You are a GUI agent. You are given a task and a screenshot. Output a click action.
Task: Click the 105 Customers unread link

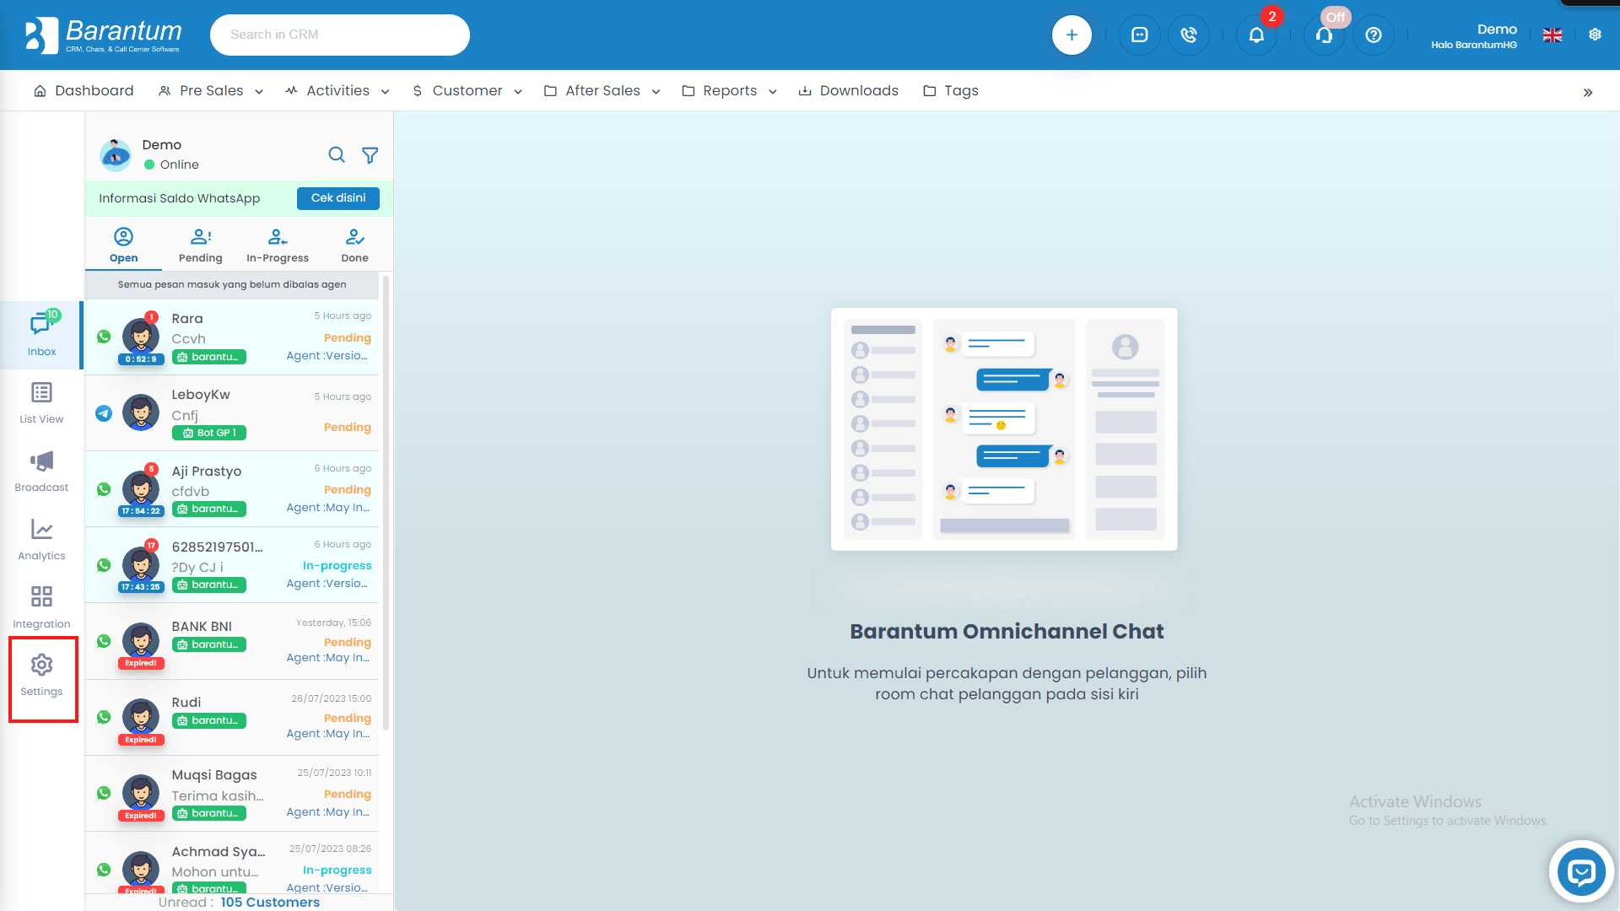[270, 902]
